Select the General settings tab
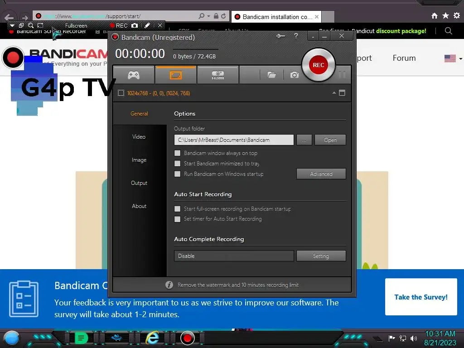The image size is (464, 348). (139, 114)
